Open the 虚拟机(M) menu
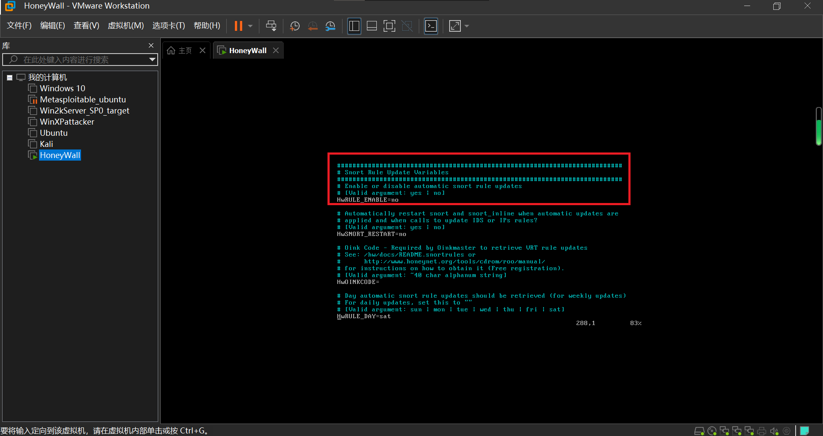Image resolution: width=823 pixels, height=436 pixels. (126, 26)
